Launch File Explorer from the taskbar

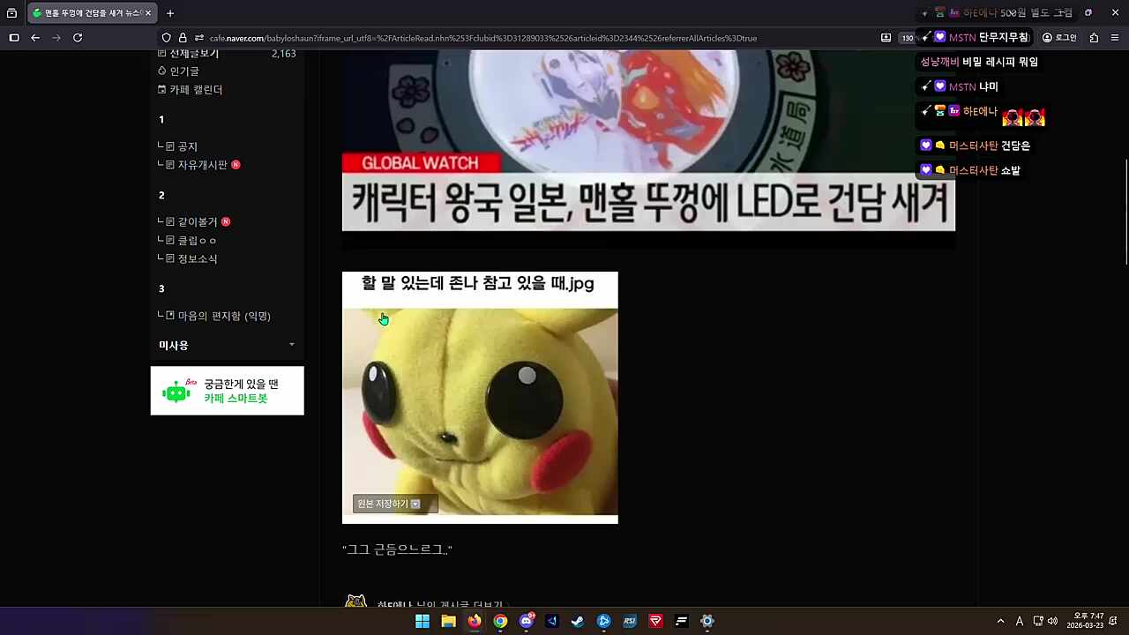click(448, 621)
